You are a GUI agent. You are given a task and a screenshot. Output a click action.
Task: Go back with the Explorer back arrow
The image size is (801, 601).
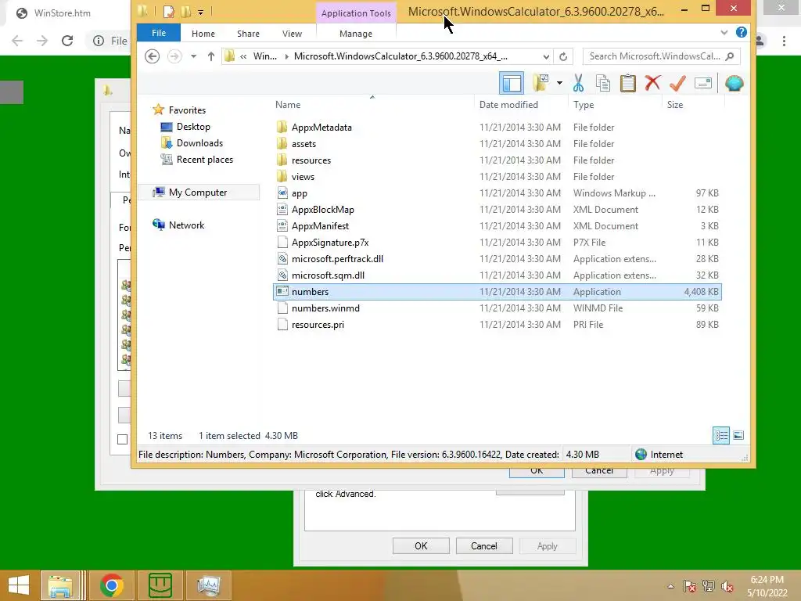(x=152, y=56)
